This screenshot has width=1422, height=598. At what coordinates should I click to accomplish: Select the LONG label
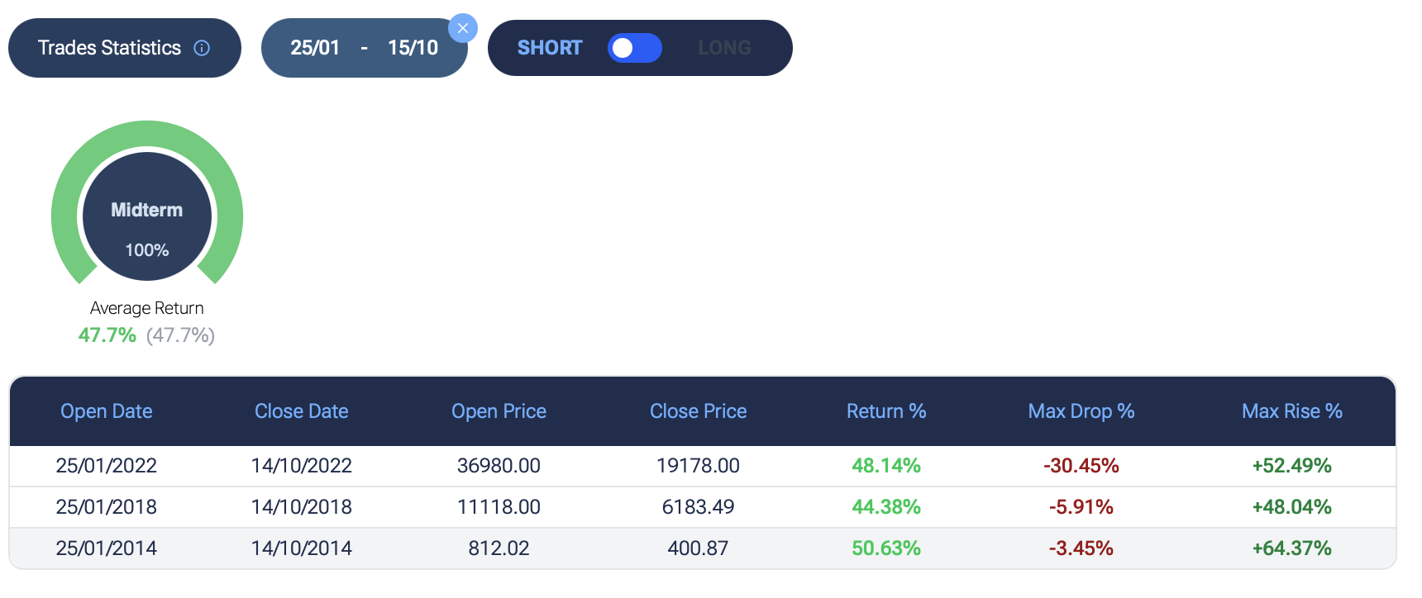tap(724, 48)
